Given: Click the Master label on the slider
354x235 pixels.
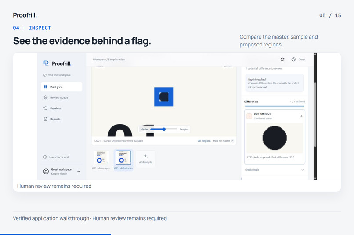Looking at the screenshot, I should (x=144, y=129).
